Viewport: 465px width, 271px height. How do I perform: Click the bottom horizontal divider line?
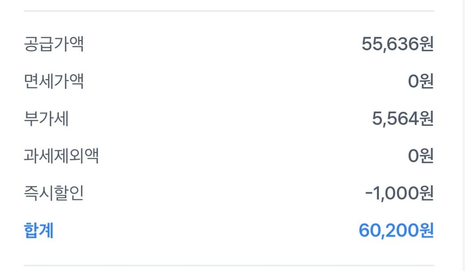(229, 266)
